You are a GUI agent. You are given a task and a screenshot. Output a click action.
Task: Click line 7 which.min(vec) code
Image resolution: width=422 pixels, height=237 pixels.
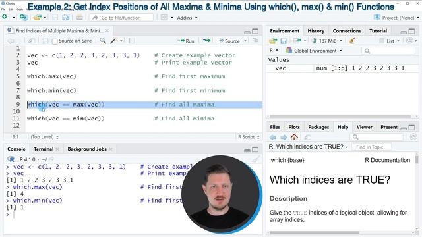tap(51, 90)
